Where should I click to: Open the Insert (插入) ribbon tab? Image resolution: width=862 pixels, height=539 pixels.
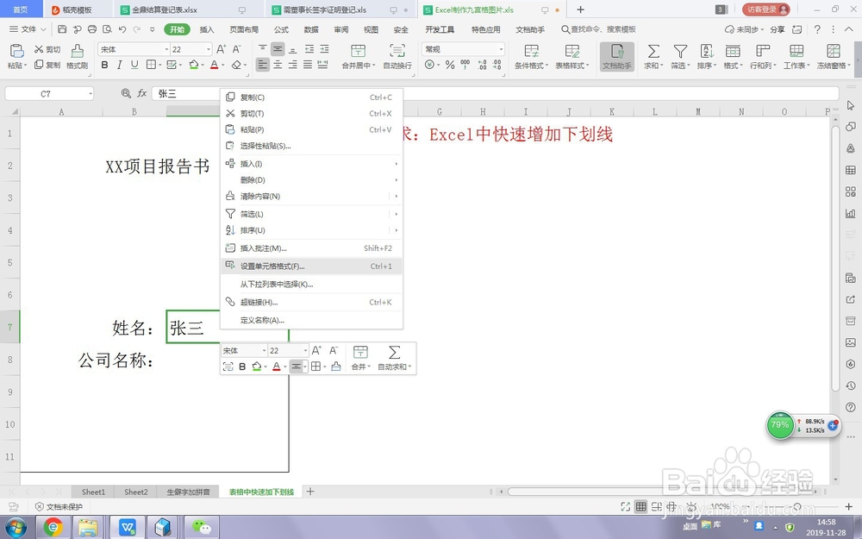click(x=207, y=29)
